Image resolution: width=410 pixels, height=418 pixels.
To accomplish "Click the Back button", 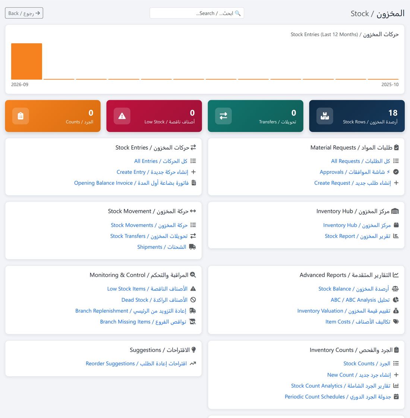I will coord(24,13).
